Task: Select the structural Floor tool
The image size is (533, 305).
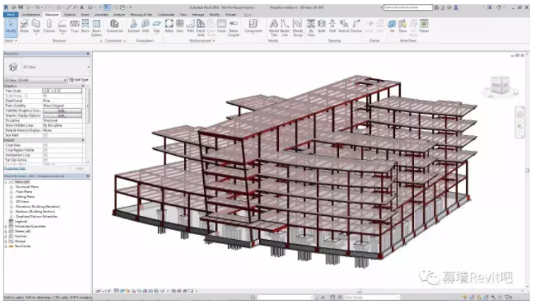Action: 62,26
